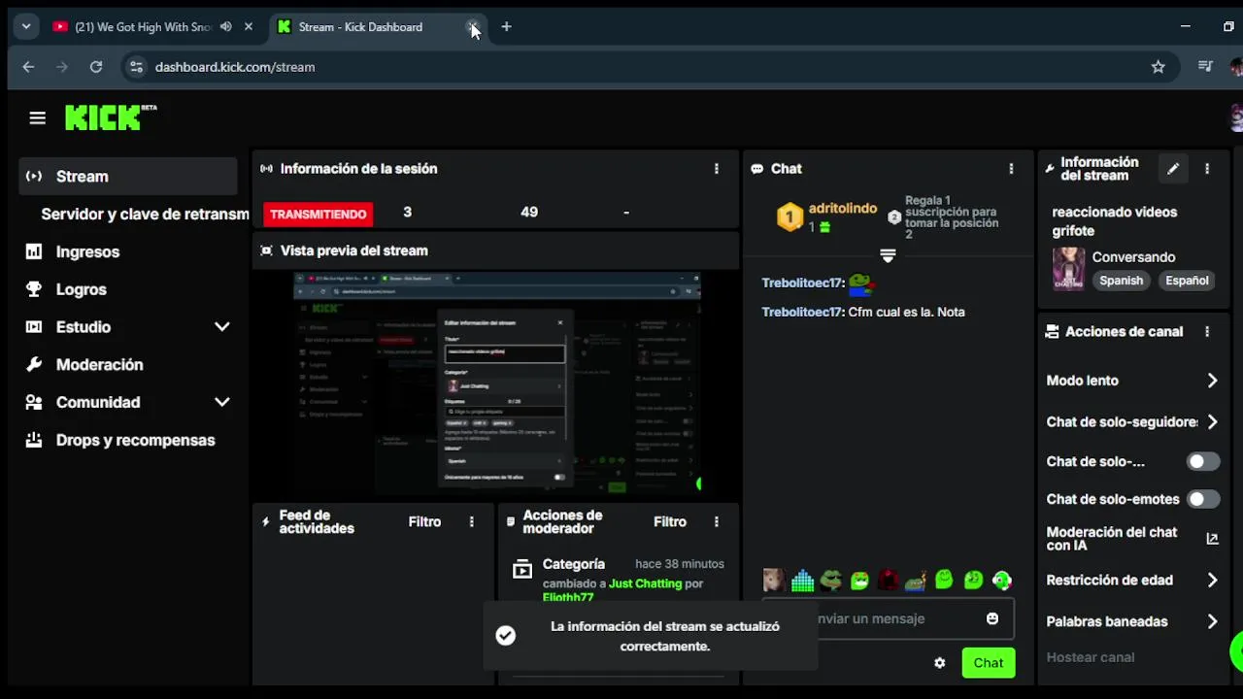Select the green equalizer bars emote
The height and width of the screenshot is (699, 1243).
[x=802, y=581]
